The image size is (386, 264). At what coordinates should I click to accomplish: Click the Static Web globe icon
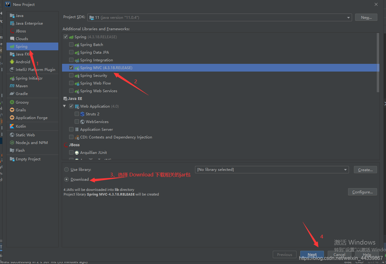12,135
